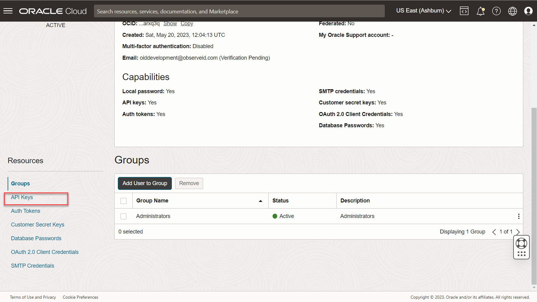Open the user profile avatar menu
537x302 pixels.
click(x=528, y=11)
